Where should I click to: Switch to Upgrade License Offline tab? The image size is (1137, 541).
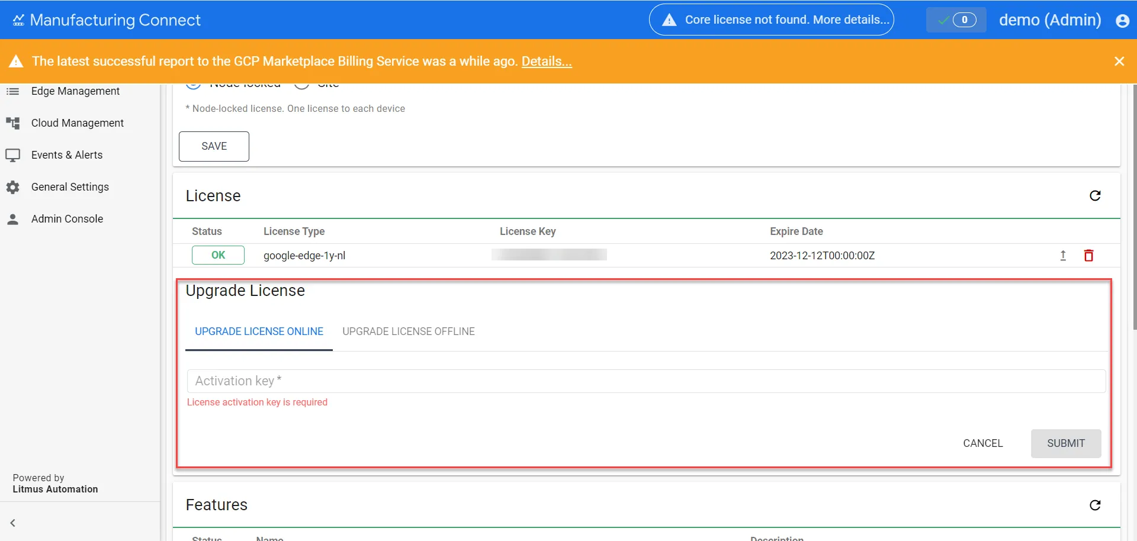click(409, 331)
